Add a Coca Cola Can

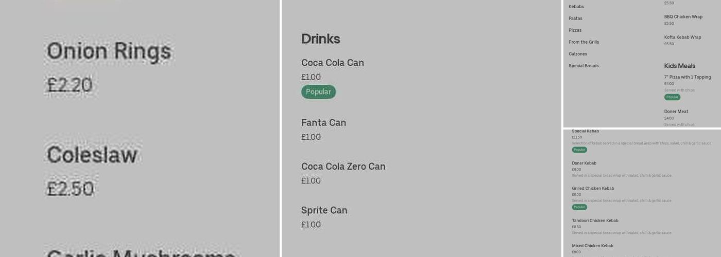click(x=332, y=63)
